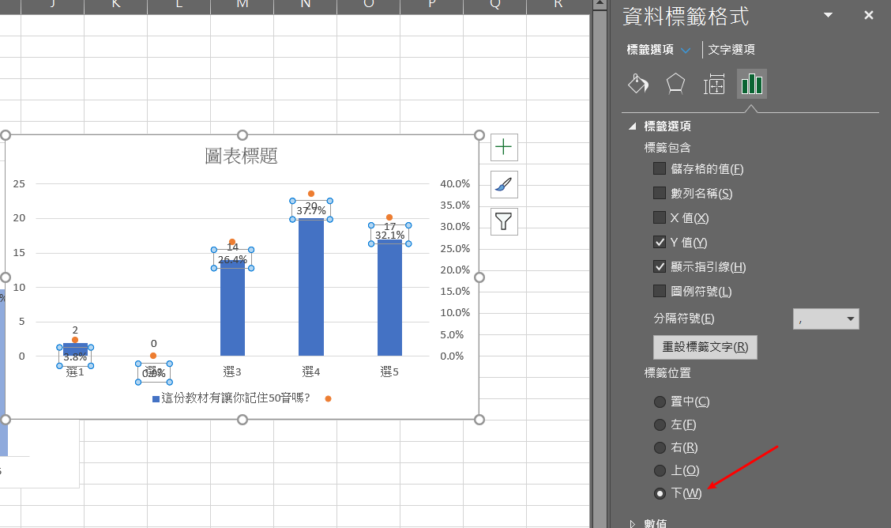This screenshot has width=891, height=528.
Task: Enable 儲存格的值 checkbox
Action: click(660, 168)
